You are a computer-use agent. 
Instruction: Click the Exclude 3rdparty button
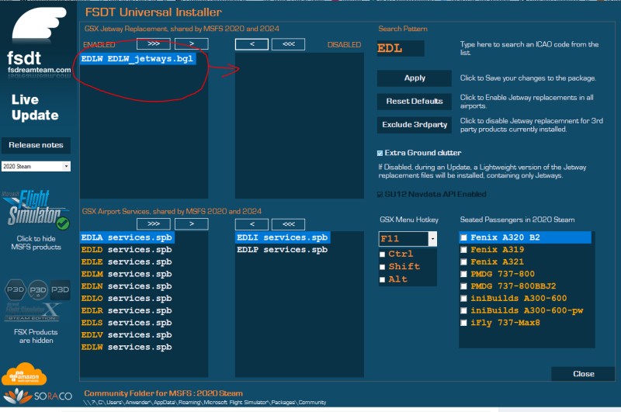click(415, 124)
